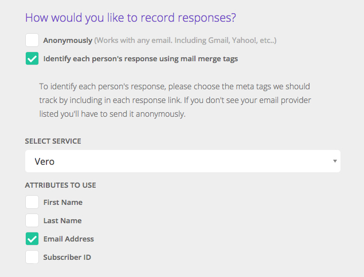Select the "Last Name" label text
364x277 pixels.
[x=62, y=220]
